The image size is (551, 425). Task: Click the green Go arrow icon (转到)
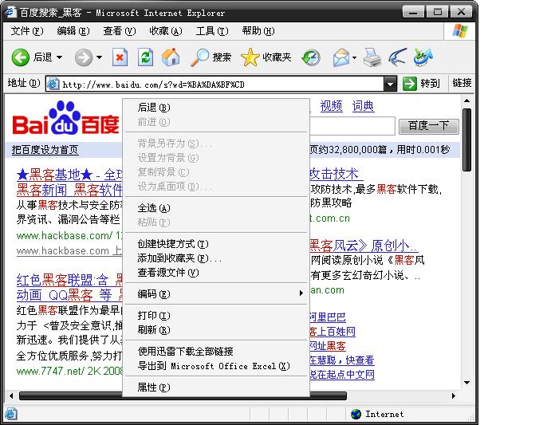pos(409,84)
